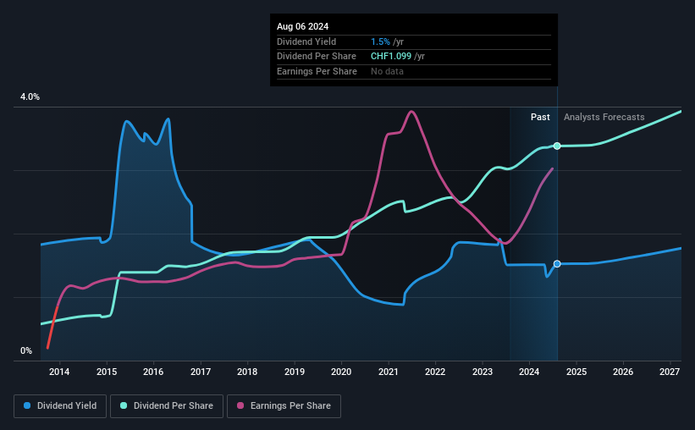Click the 'No data' earnings value in tooltip
Viewport: 695px width, 430px height.
point(387,71)
